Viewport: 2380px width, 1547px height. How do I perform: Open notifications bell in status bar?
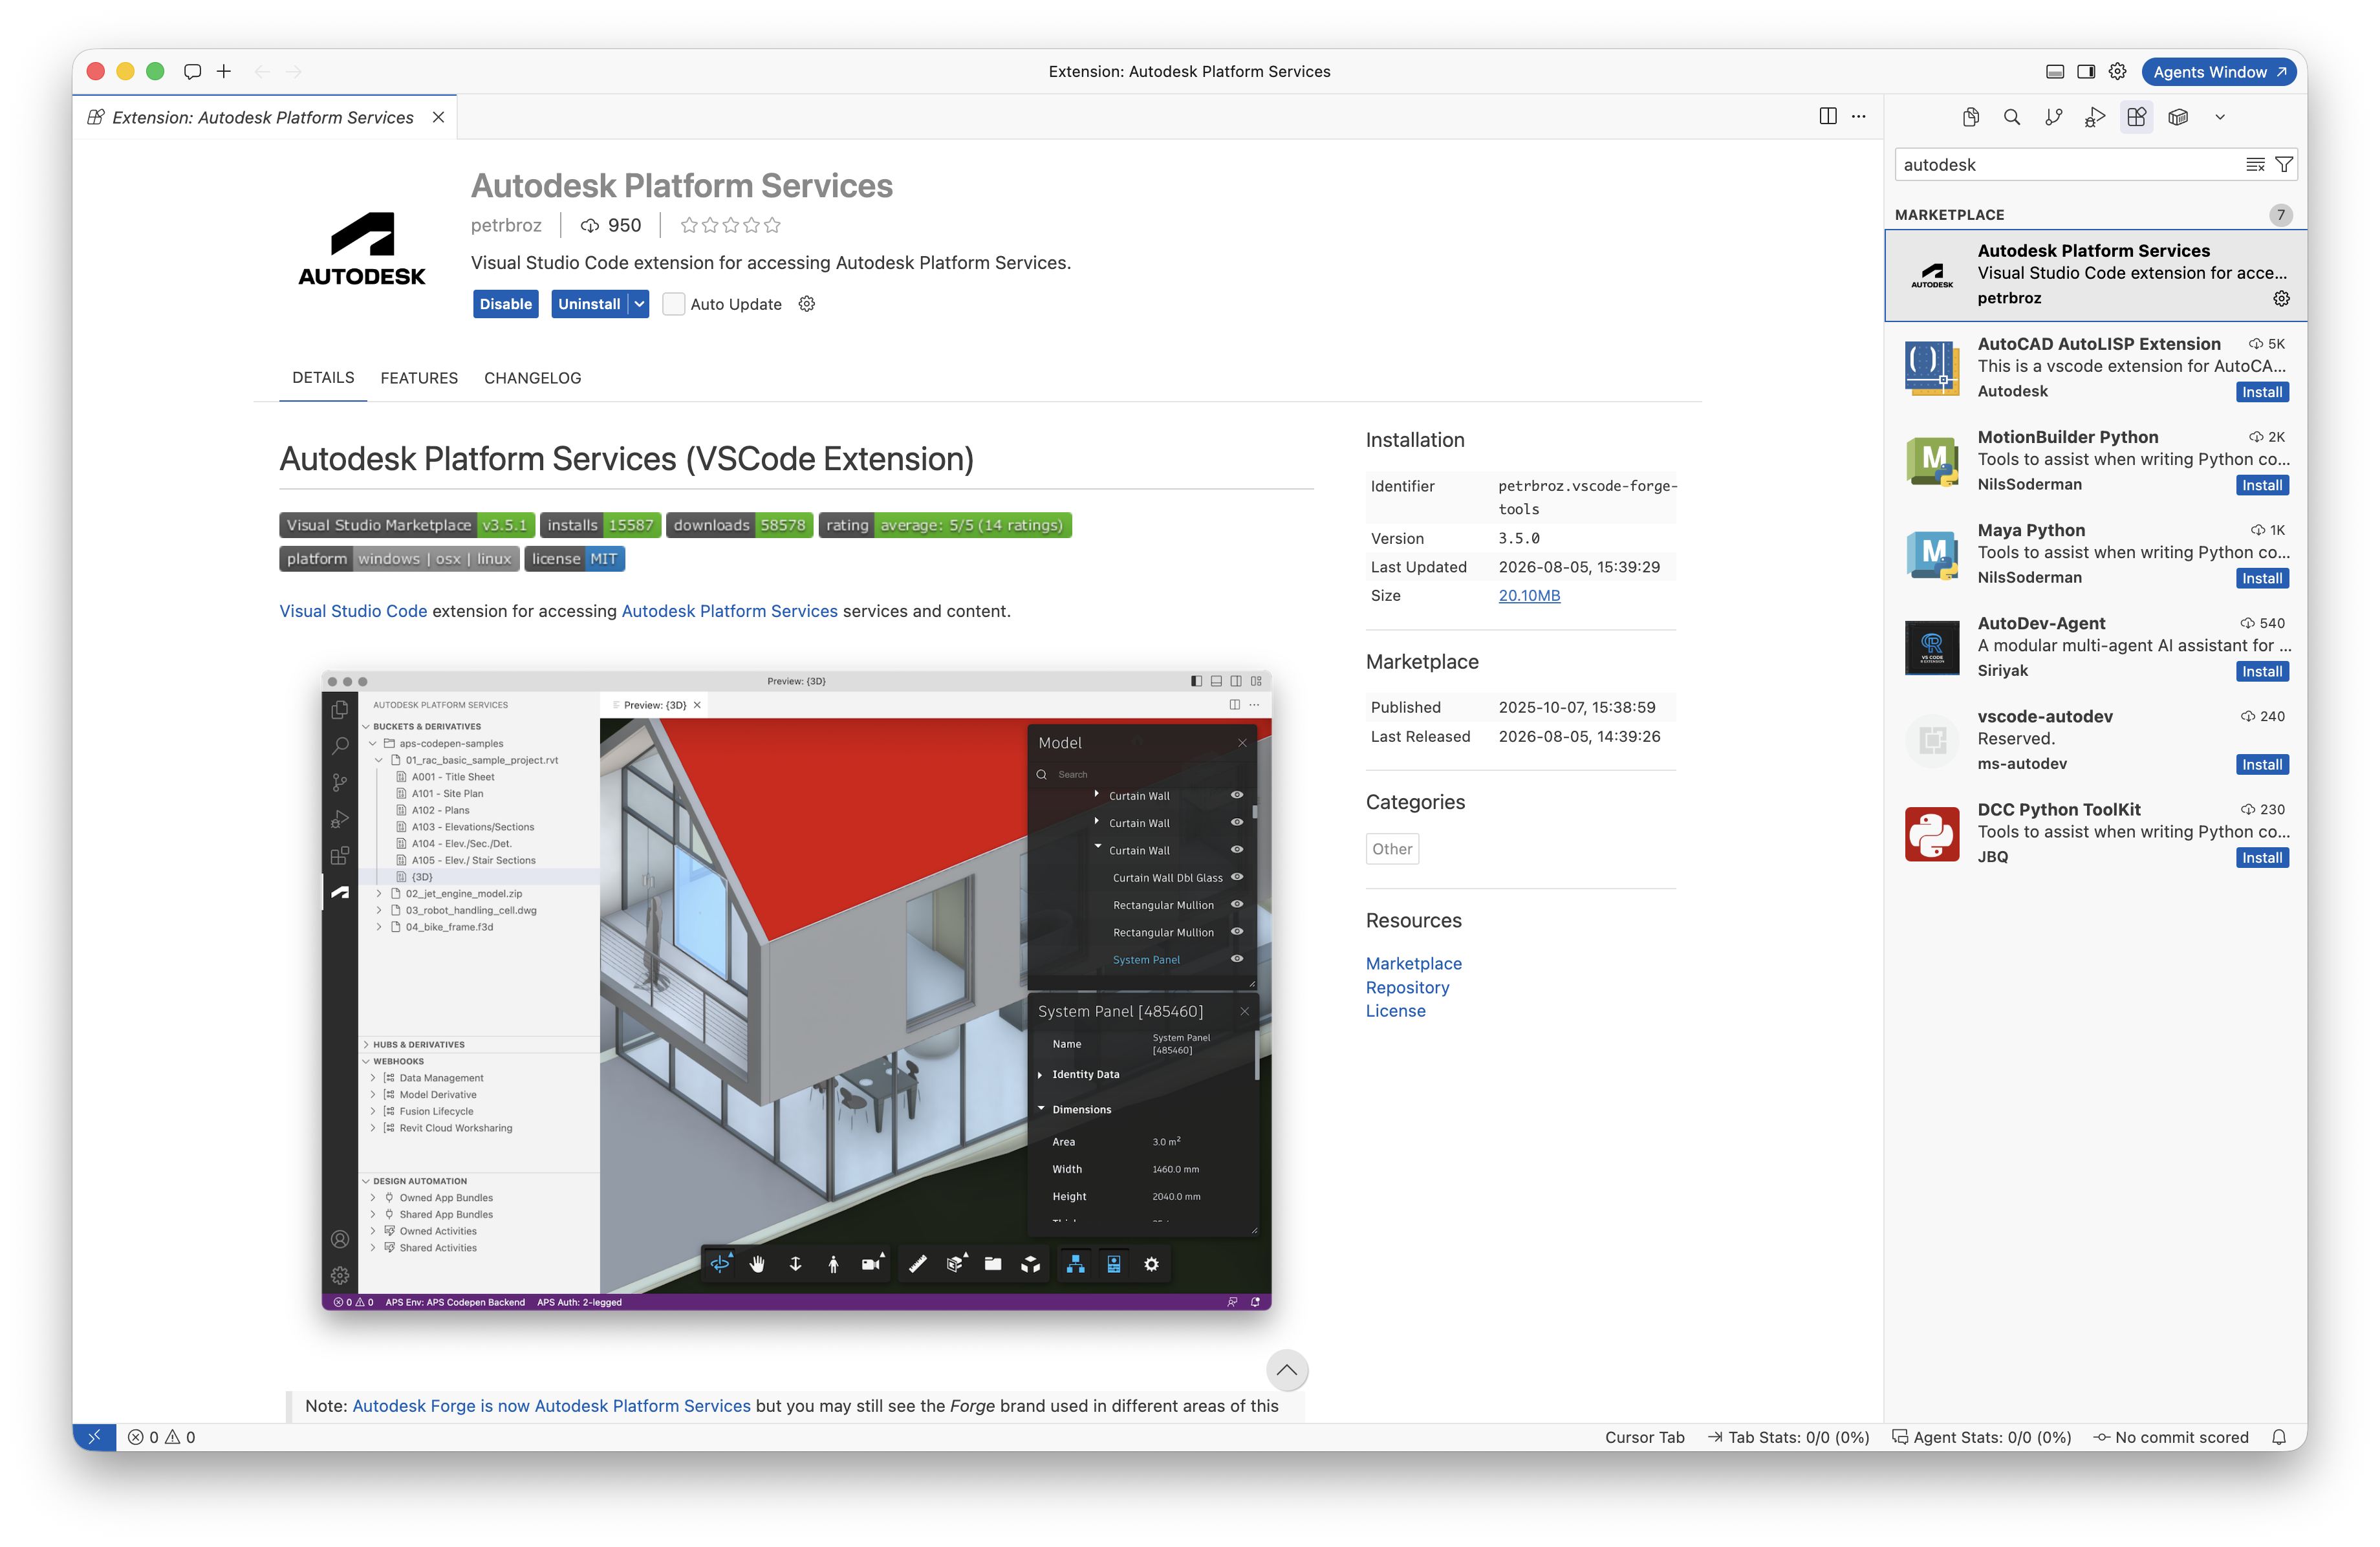click(x=2279, y=1437)
